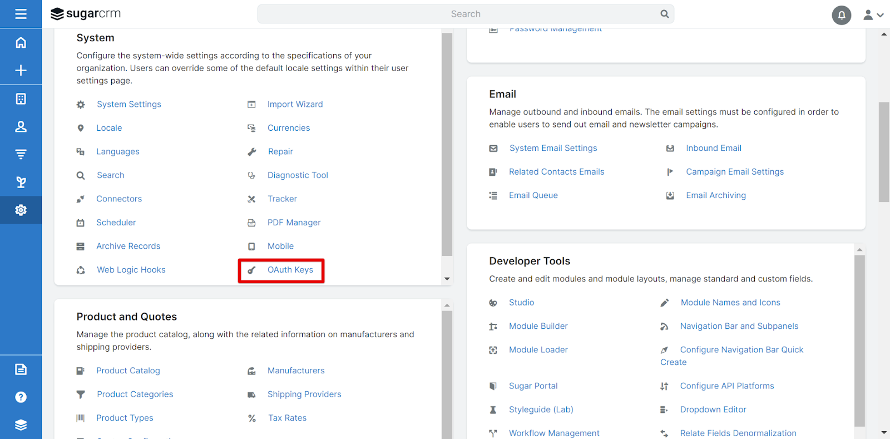Open Shipping Providers link

[x=304, y=394]
